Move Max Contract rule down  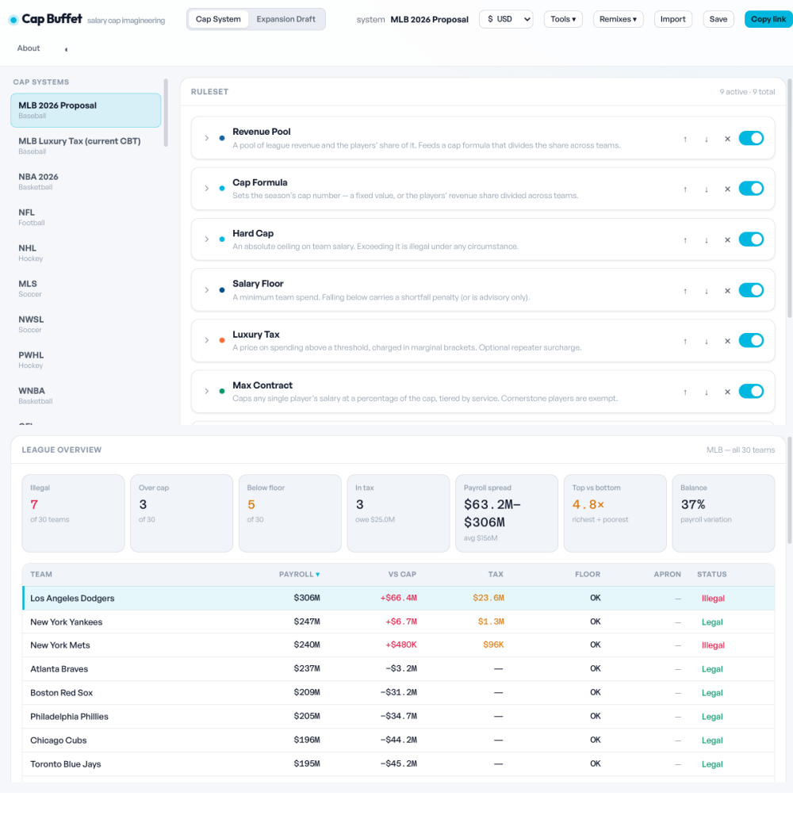(707, 392)
